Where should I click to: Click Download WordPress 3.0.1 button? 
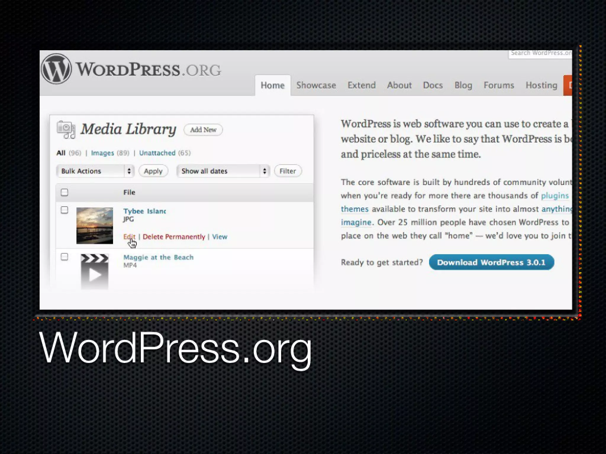pos(491,262)
